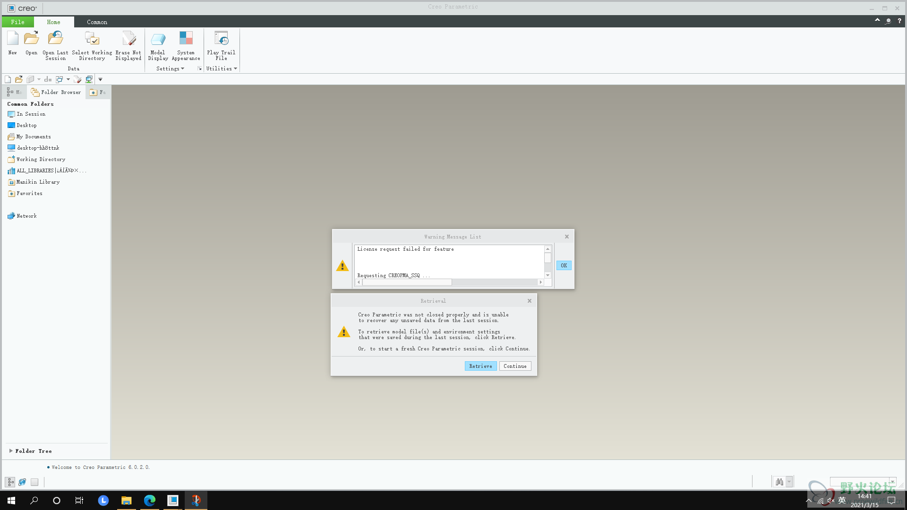Select In Session folder tree item
The image size is (907, 510).
click(x=31, y=114)
